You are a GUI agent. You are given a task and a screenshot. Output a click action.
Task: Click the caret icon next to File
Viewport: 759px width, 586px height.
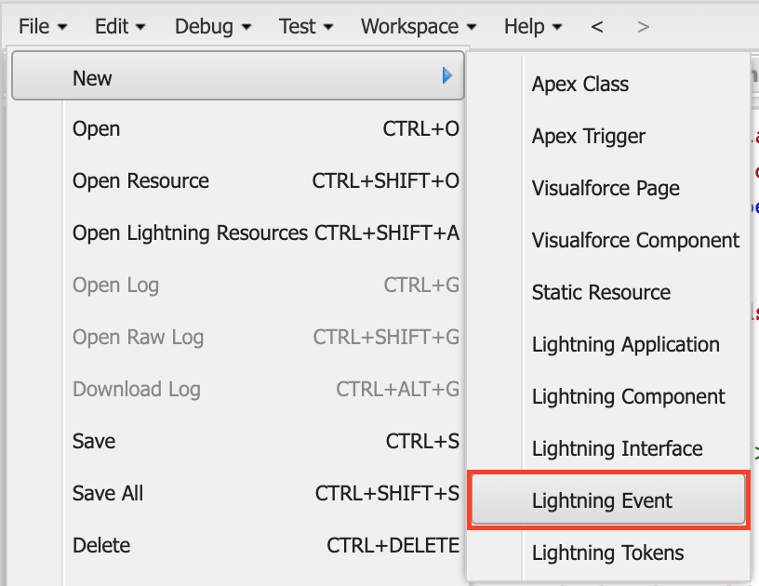tap(61, 27)
